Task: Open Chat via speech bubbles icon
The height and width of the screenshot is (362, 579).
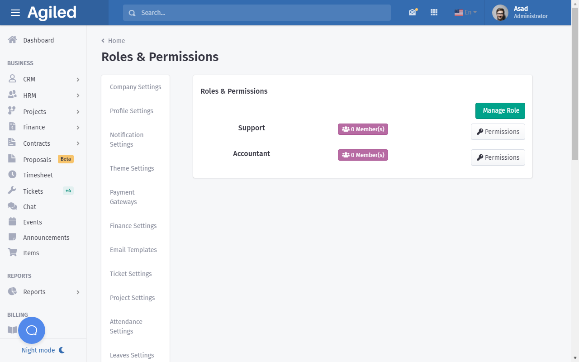Action: pos(12,206)
